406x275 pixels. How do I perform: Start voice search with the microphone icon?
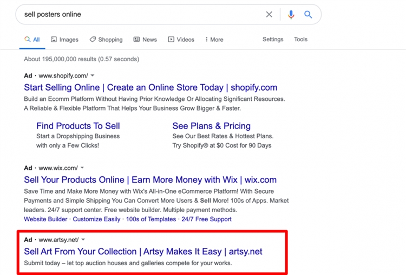pos(291,15)
